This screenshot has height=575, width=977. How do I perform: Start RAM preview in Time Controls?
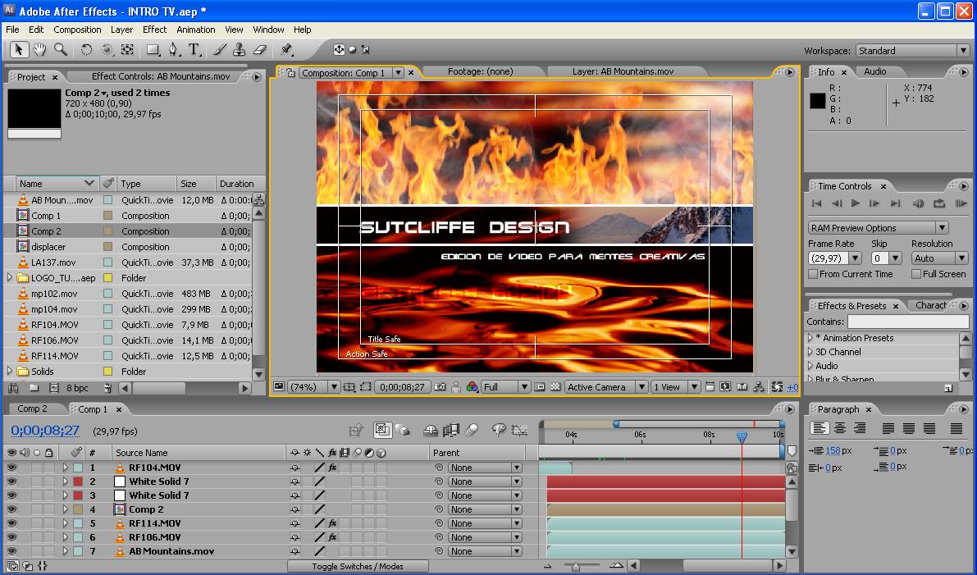(x=961, y=203)
